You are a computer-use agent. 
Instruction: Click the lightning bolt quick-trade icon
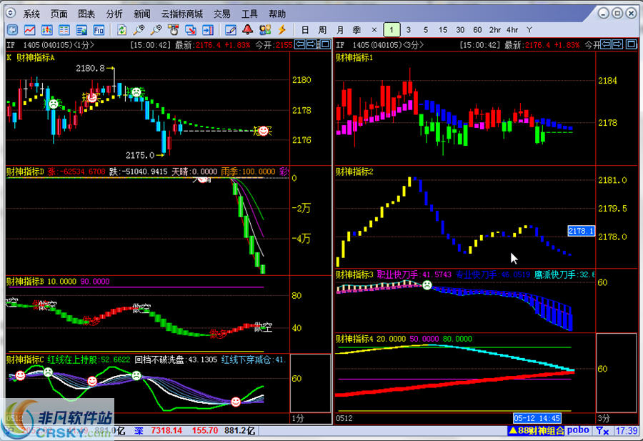(281, 29)
